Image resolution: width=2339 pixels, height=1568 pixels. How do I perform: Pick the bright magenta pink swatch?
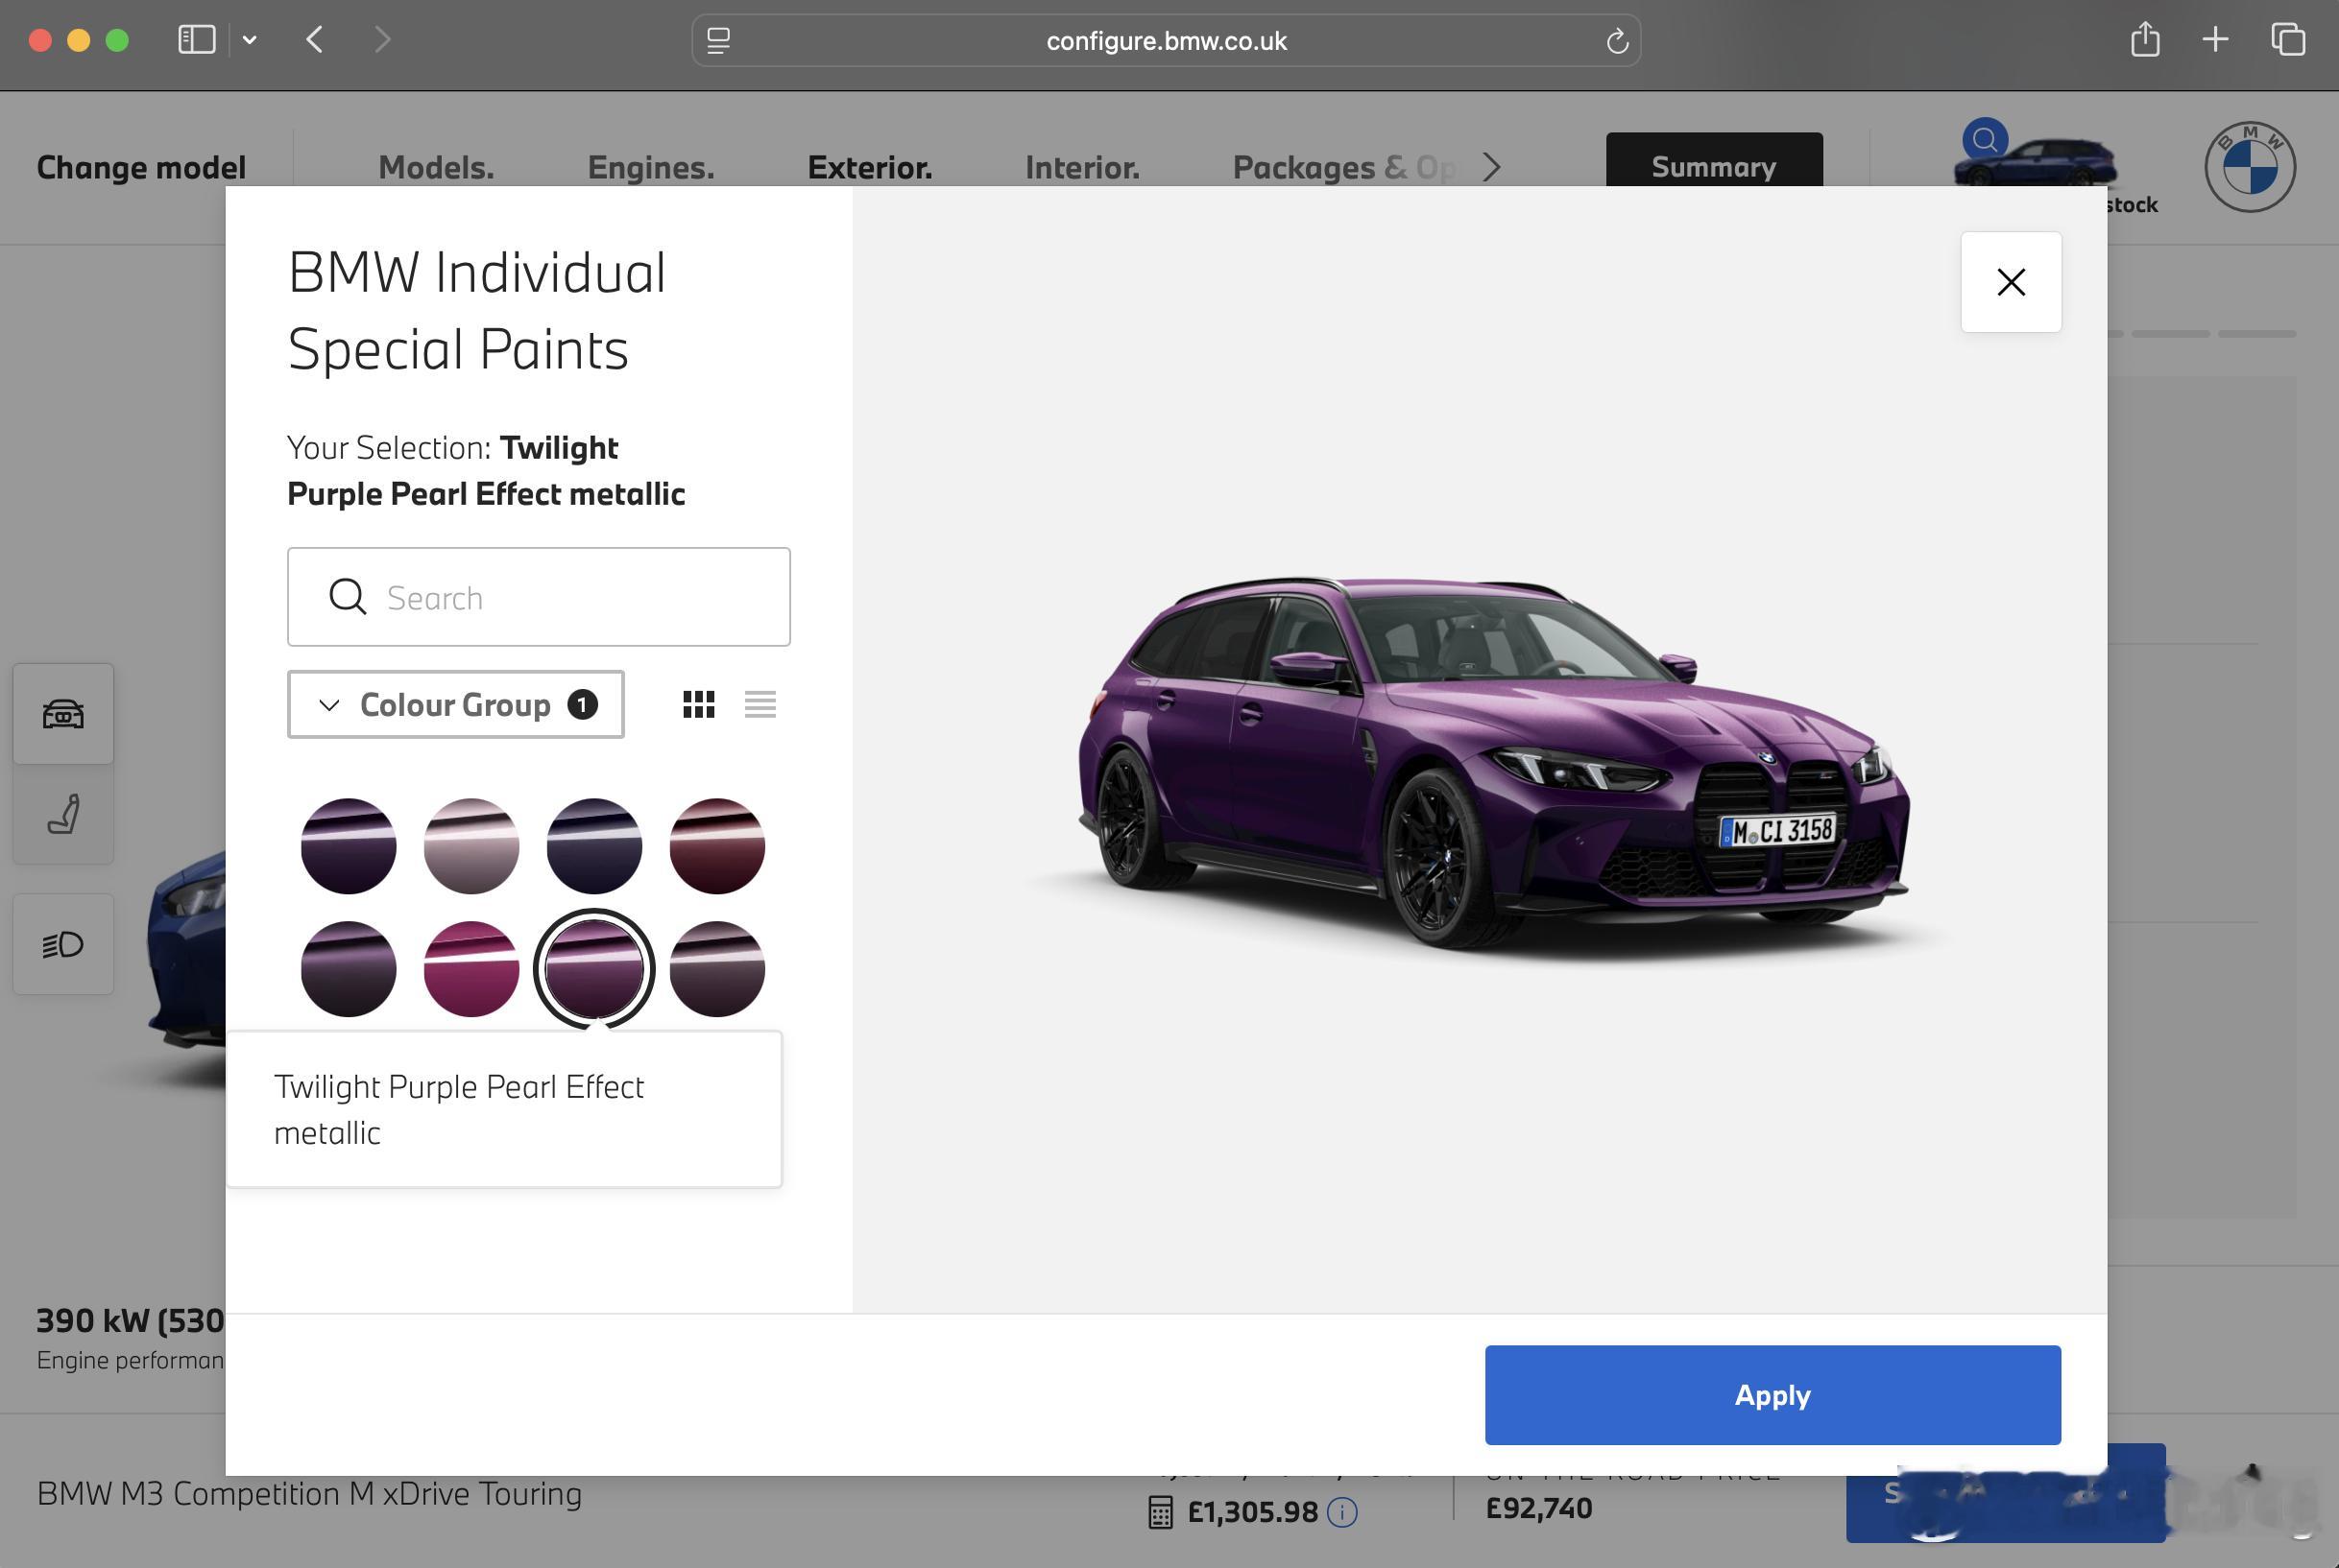tap(471, 969)
